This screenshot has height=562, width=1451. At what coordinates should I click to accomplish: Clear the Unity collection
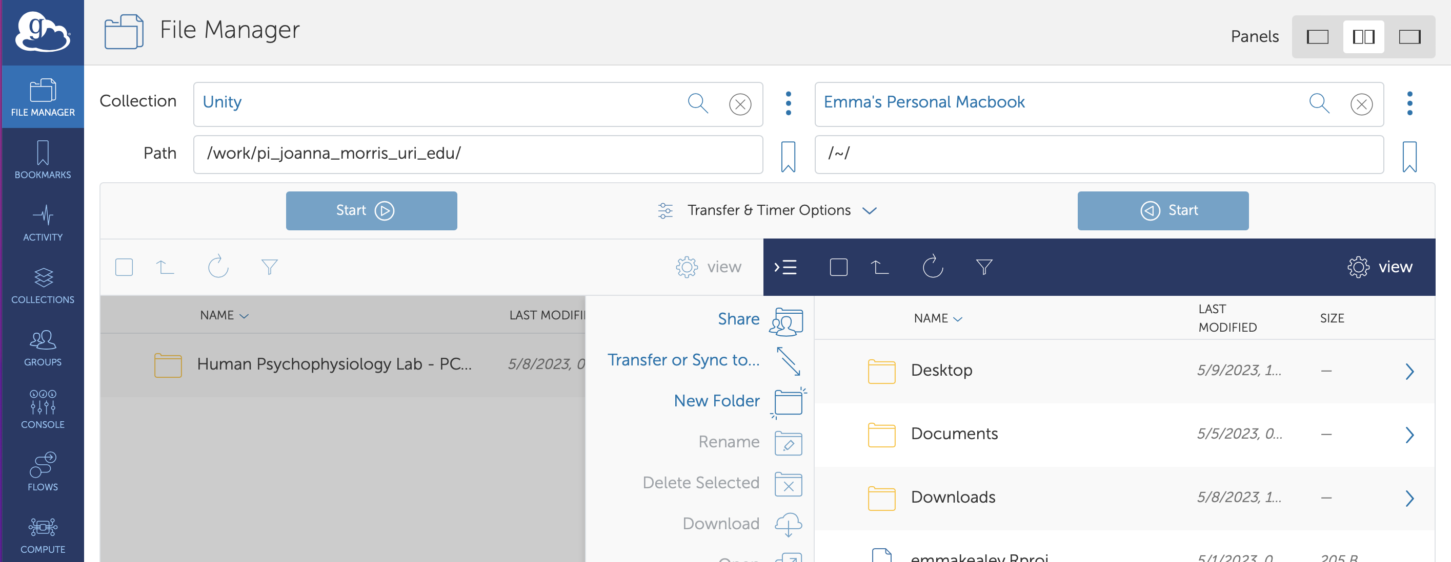(740, 104)
